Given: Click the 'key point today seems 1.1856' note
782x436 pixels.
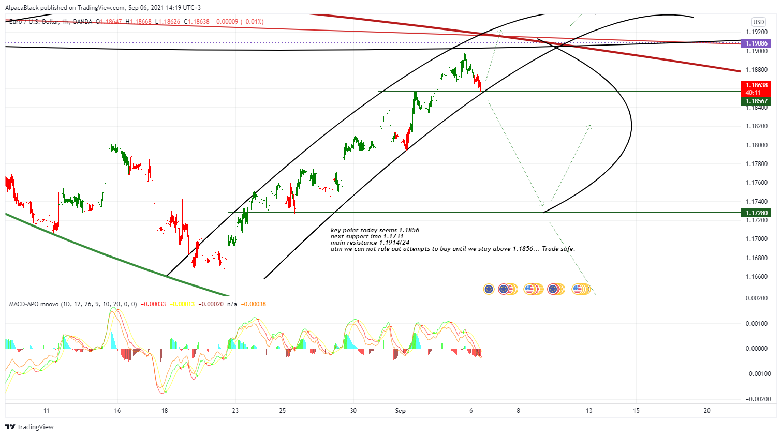Looking at the screenshot, I should tap(375, 230).
